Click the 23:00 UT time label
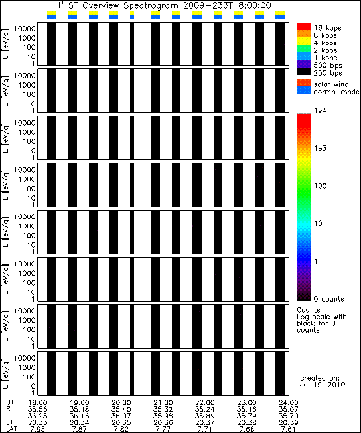The image size is (361, 433). [247, 402]
